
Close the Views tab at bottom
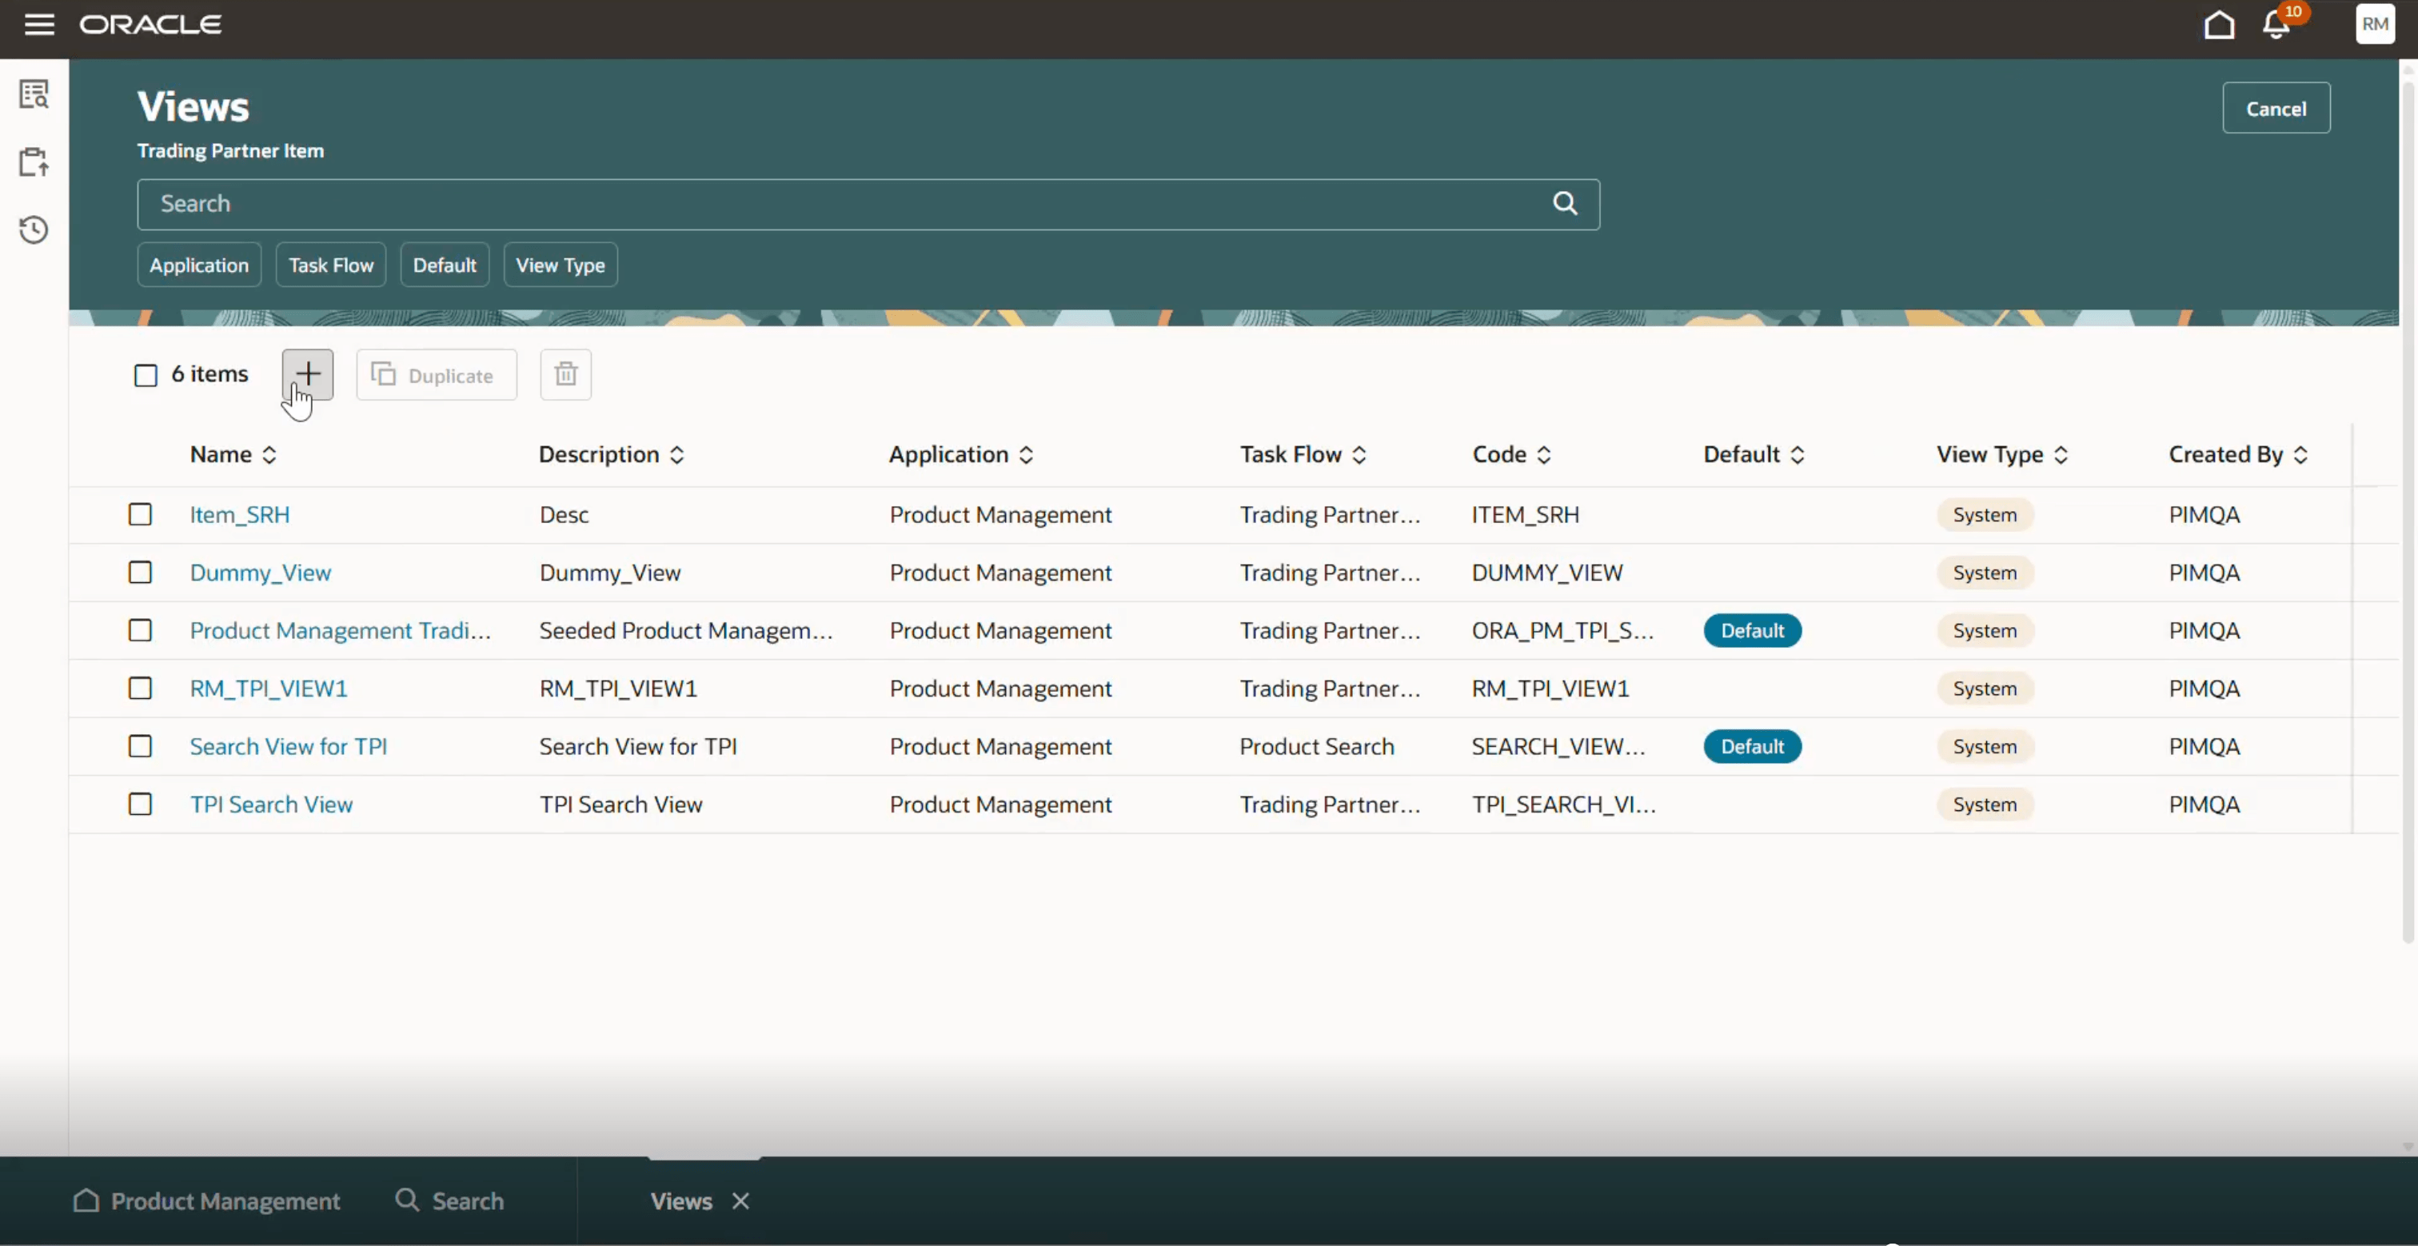pos(740,1201)
